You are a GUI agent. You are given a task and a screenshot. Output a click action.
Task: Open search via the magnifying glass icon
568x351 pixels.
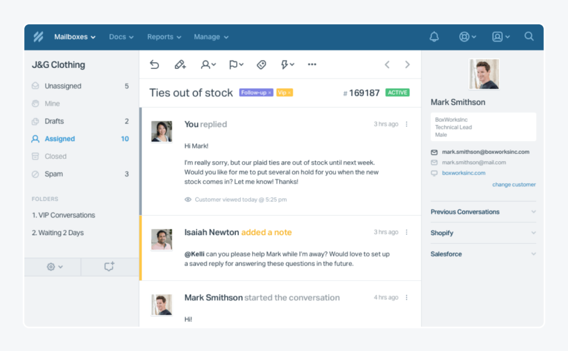529,36
